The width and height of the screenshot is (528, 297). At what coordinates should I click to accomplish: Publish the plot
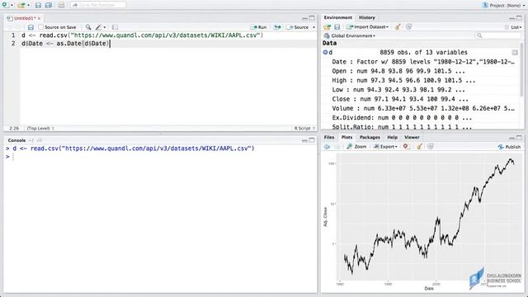(x=509, y=147)
